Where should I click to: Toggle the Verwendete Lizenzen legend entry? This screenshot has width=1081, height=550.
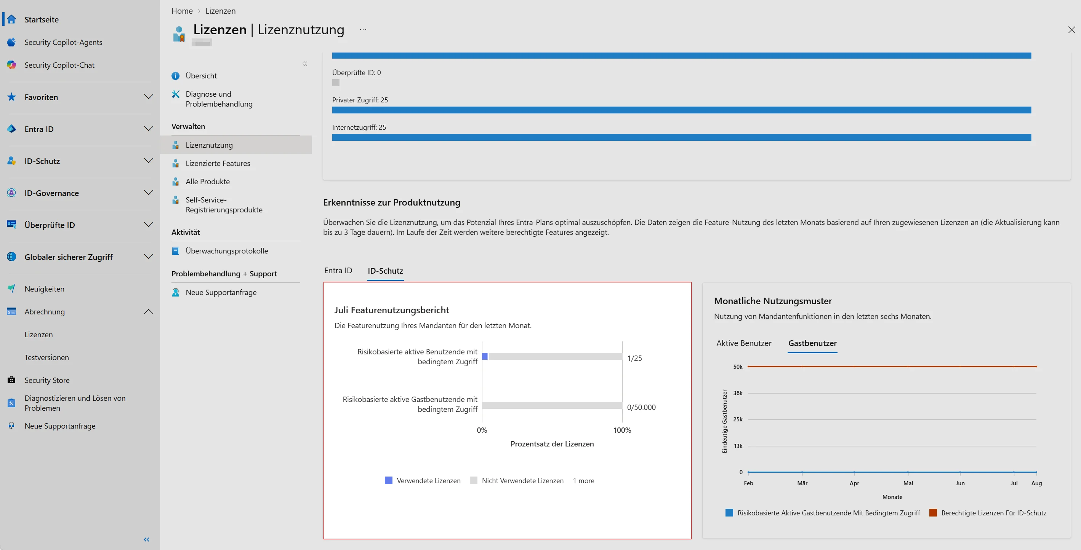423,480
